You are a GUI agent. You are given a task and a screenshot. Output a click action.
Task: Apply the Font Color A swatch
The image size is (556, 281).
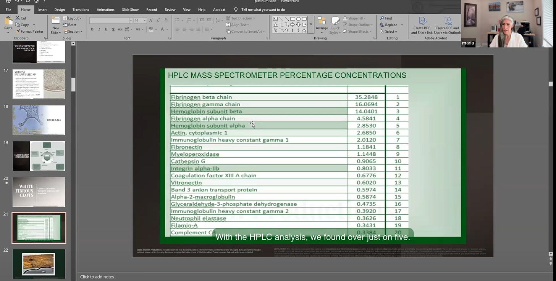[x=162, y=29]
